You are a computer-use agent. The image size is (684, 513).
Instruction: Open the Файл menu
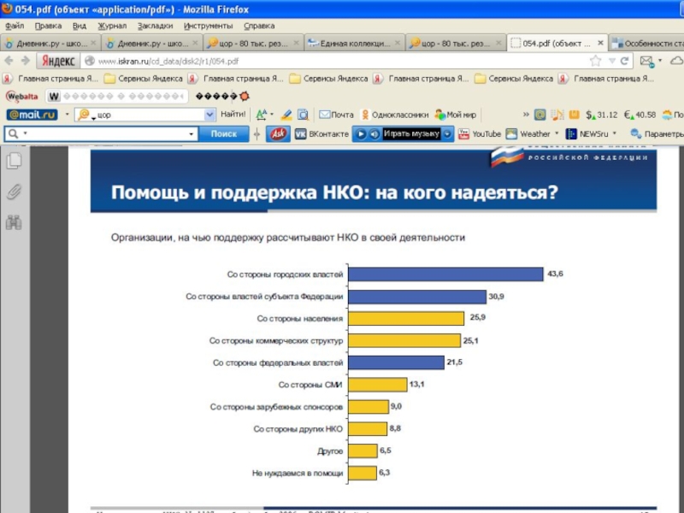click(15, 26)
